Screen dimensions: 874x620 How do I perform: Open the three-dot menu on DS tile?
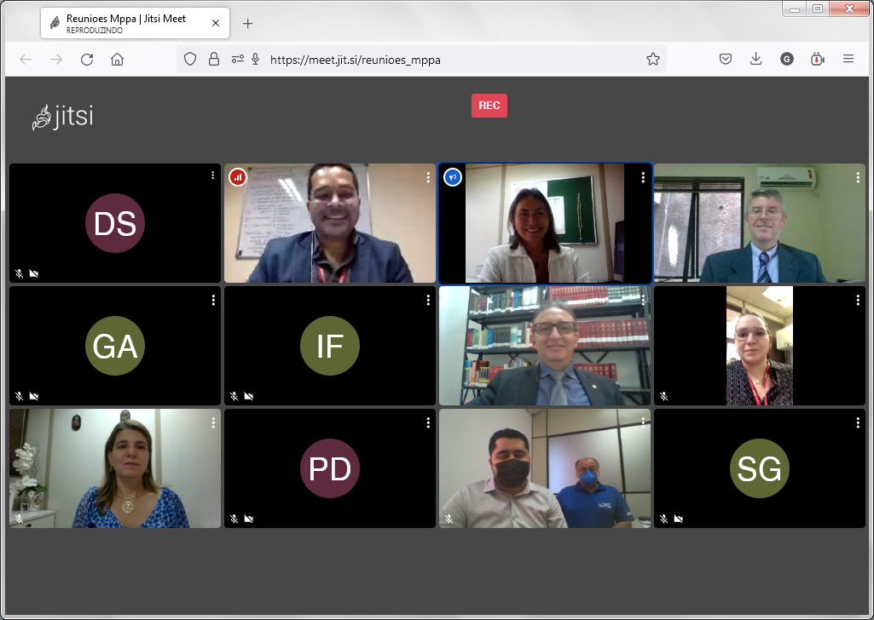pos(213,175)
